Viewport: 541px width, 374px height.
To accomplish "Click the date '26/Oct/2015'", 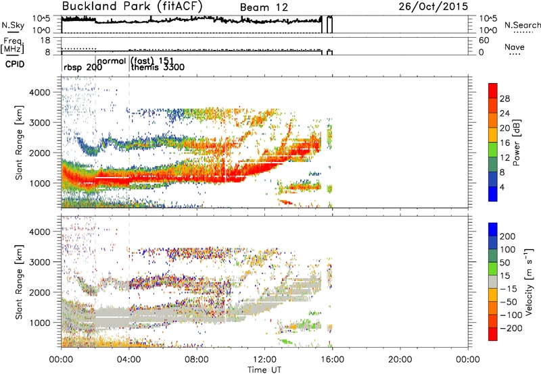I will [x=433, y=7].
